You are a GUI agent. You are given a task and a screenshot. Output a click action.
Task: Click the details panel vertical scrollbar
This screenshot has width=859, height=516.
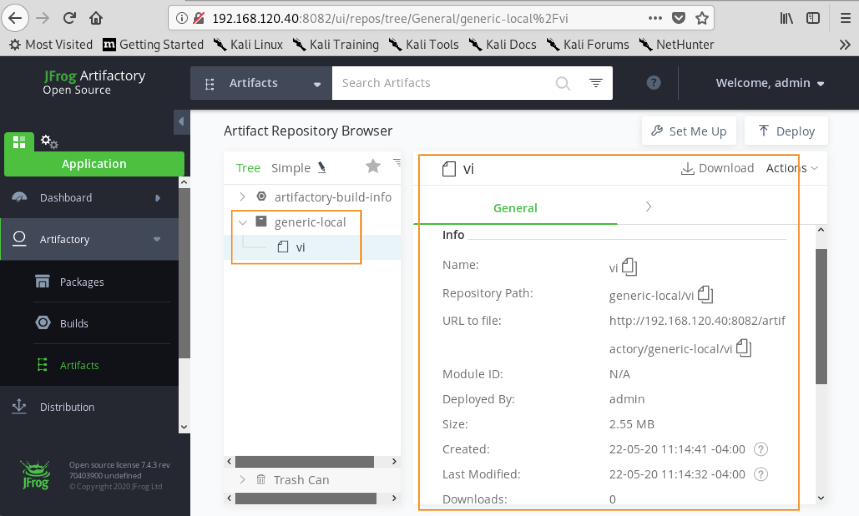(821, 317)
